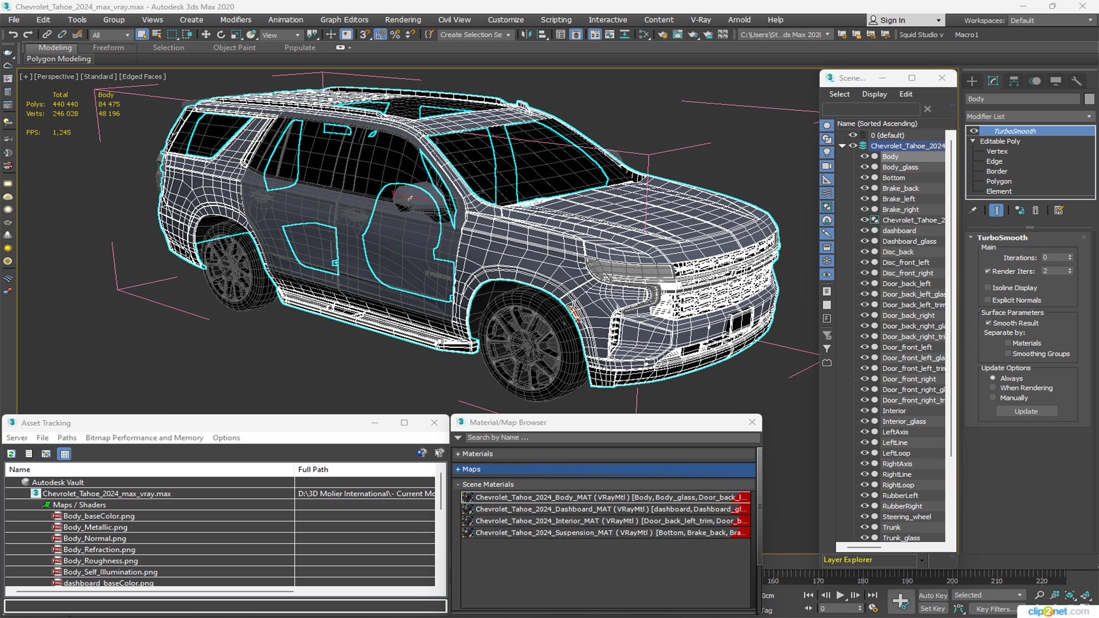Hide the dashboard object via eye icon

click(864, 231)
